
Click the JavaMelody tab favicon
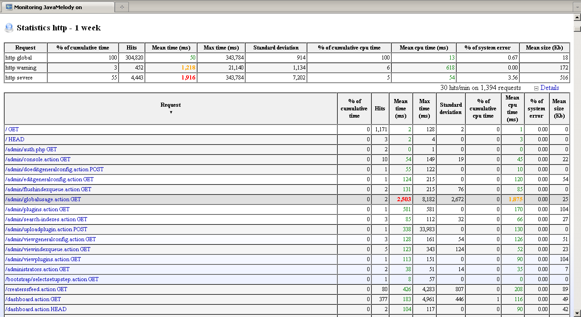9,7
